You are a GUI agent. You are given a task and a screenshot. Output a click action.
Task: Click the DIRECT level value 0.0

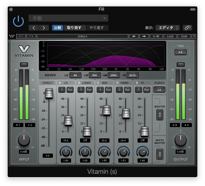click(48, 156)
